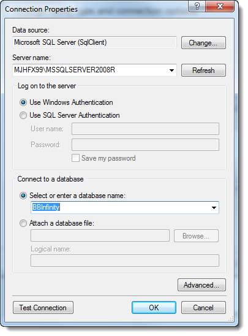Image resolution: width=248 pixels, height=336 pixels.
Task: Close the Connection Properties dialog
Action: pos(220,6)
